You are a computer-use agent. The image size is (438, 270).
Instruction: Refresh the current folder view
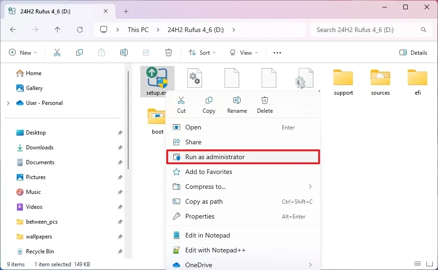(80, 30)
